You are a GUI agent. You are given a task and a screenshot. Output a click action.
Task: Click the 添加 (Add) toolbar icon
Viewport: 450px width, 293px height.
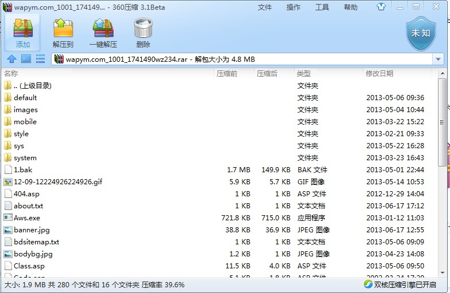23,33
